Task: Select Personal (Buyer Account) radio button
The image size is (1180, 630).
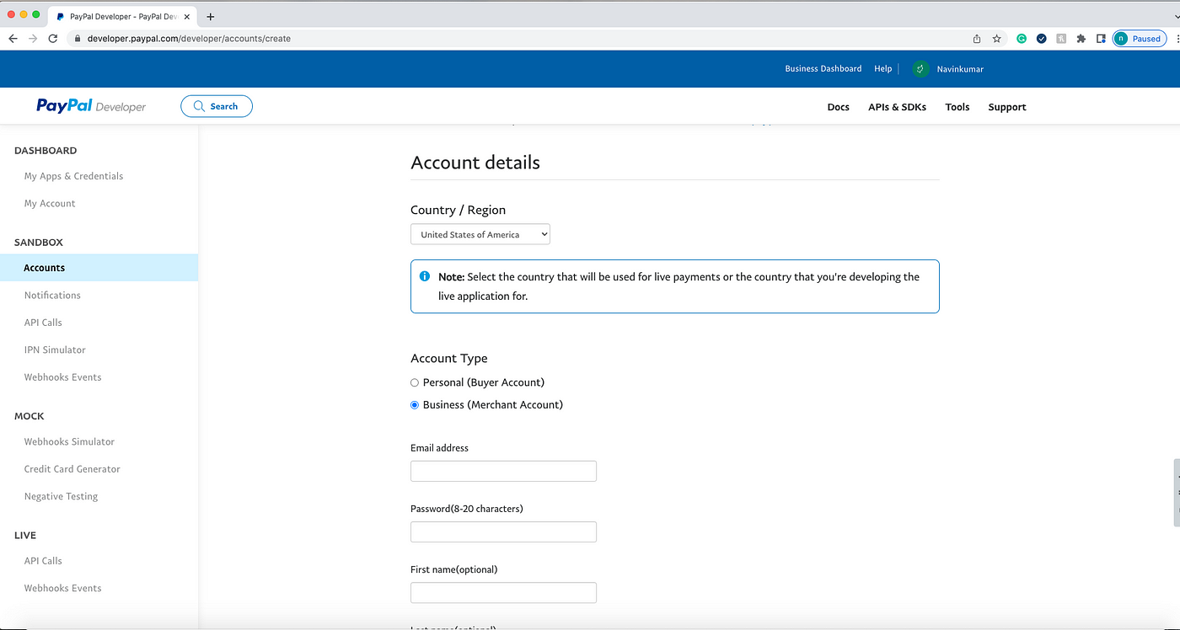Action: click(x=415, y=382)
